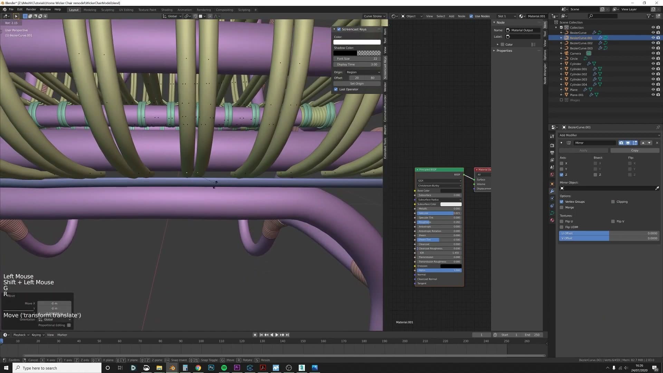663x373 pixels.
Task: Open Photoshop from the Windows taskbar
Action: tap(211, 368)
